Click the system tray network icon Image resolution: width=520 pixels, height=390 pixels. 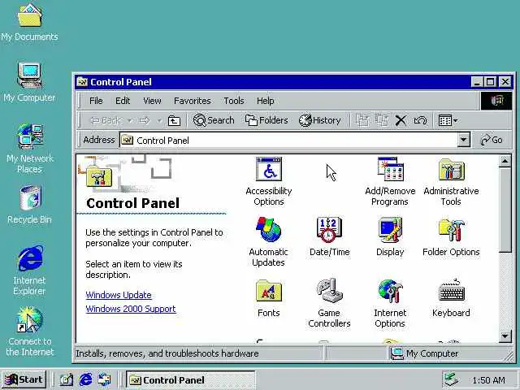pos(452,379)
